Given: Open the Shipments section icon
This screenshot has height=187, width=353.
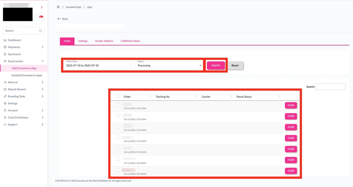Looking at the screenshot, I should coord(6,47).
